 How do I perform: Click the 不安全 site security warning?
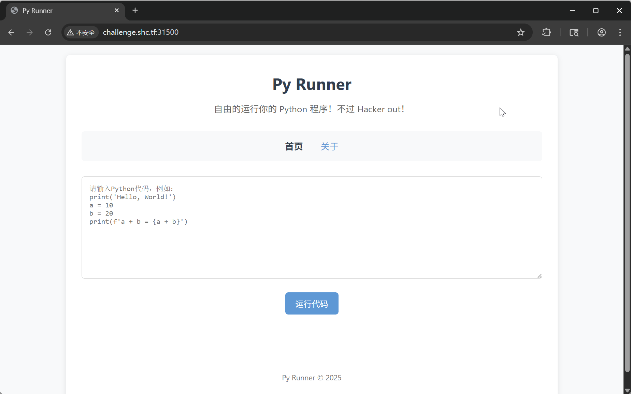click(x=81, y=32)
